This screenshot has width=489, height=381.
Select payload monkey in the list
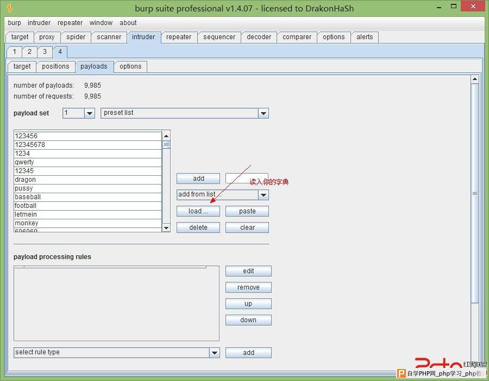(88, 224)
